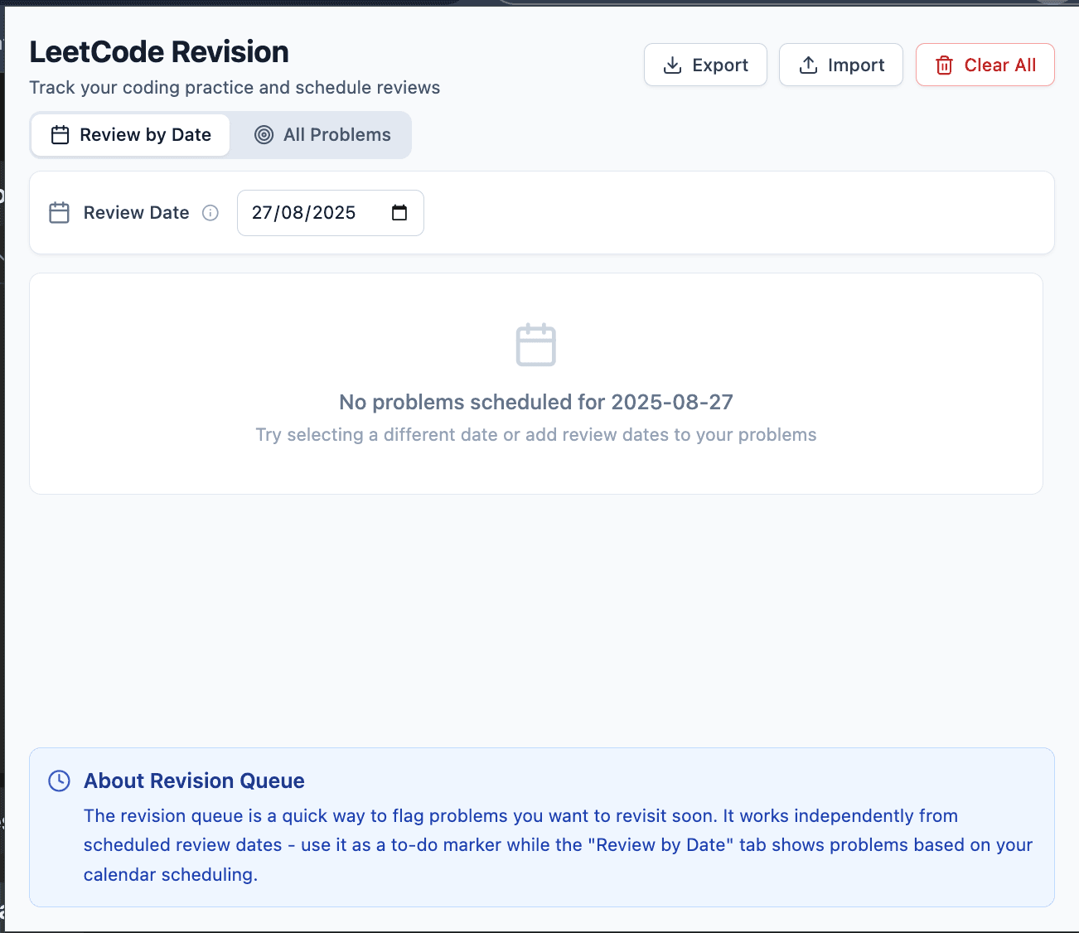Click the Export button
This screenshot has width=1079, height=933.
[x=705, y=65]
